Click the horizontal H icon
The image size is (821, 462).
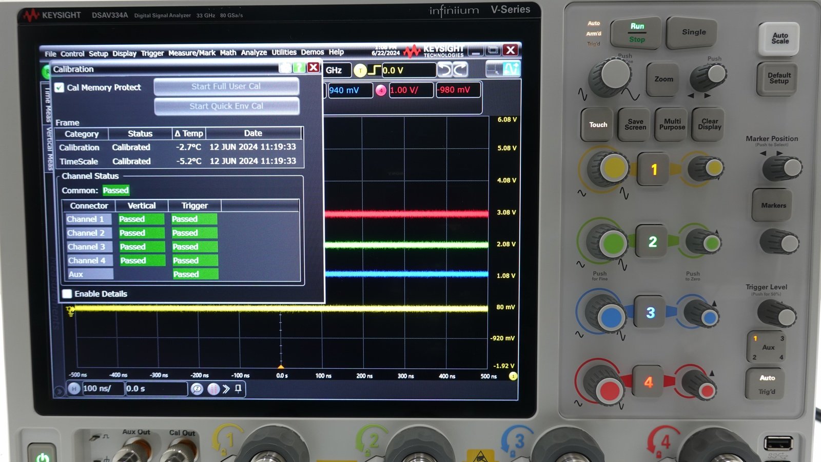coord(74,389)
